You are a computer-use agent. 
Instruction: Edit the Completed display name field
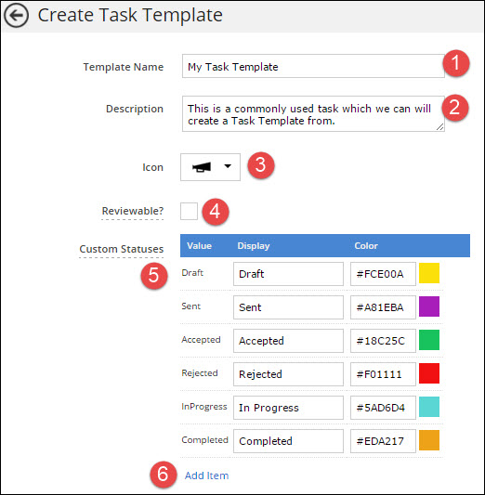(288, 441)
